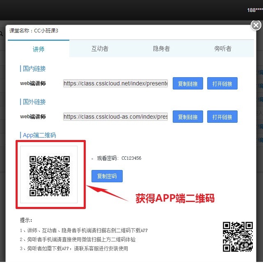The height and width of the screenshot is (264, 263).
Task: Close the classroom link dialog
Action: [256, 26]
